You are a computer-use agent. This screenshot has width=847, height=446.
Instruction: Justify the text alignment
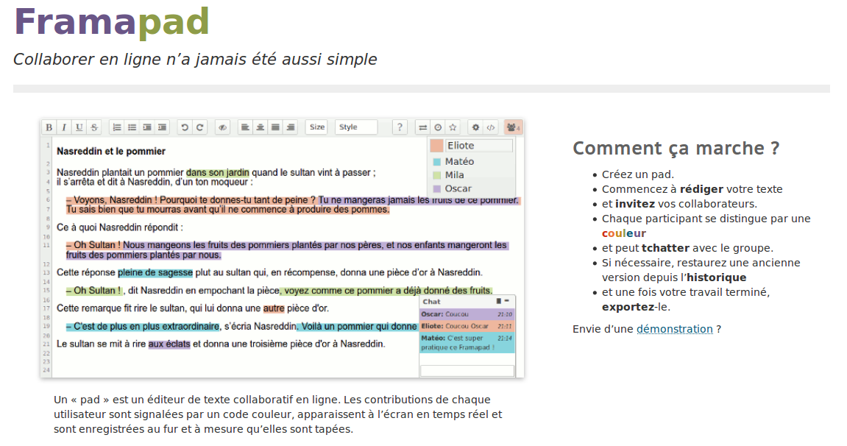[275, 127]
